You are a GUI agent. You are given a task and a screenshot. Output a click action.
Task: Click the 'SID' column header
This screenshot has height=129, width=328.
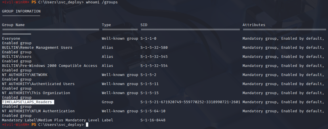tap(144, 25)
